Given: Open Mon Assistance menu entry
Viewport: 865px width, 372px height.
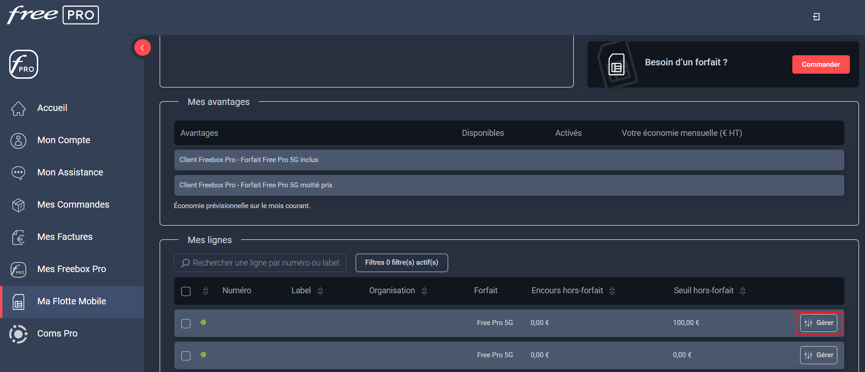Looking at the screenshot, I should (x=73, y=173).
